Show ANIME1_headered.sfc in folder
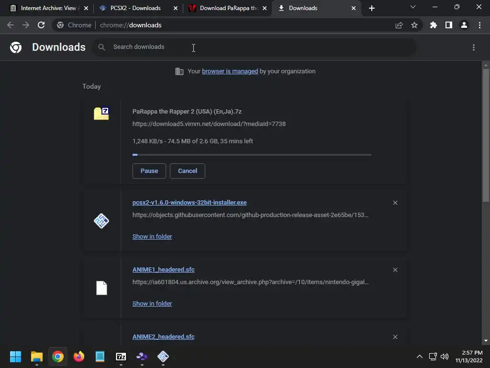This screenshot has height=368, width=490. (152, 303)
